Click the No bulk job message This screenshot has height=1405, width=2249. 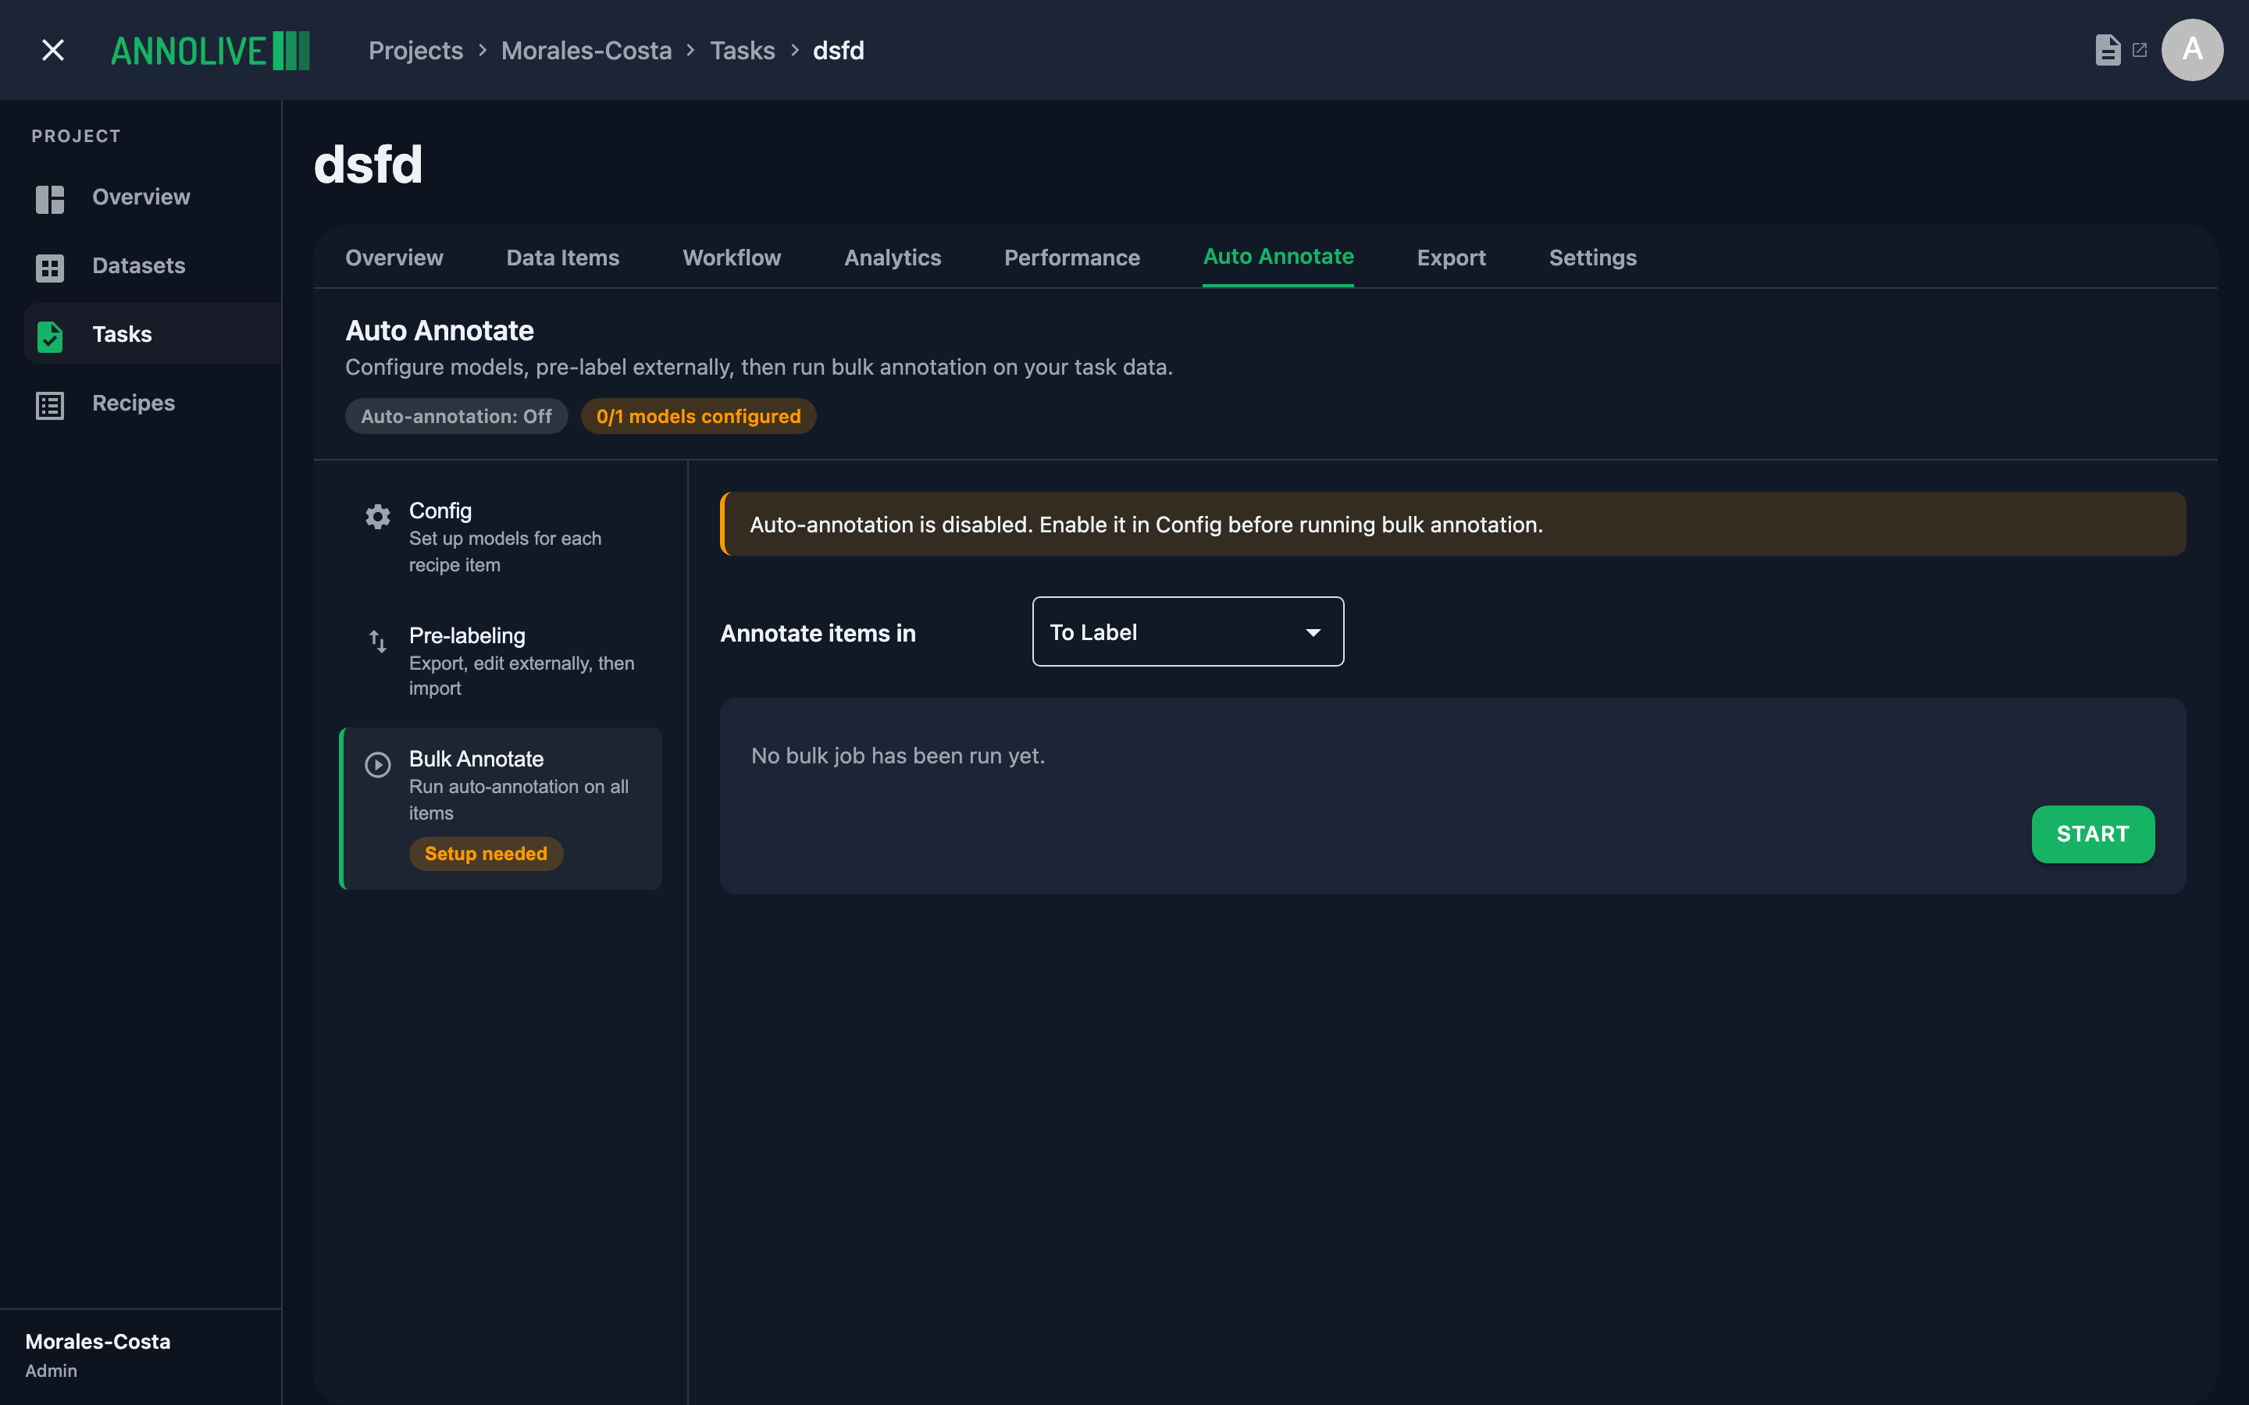coord(898,756)
